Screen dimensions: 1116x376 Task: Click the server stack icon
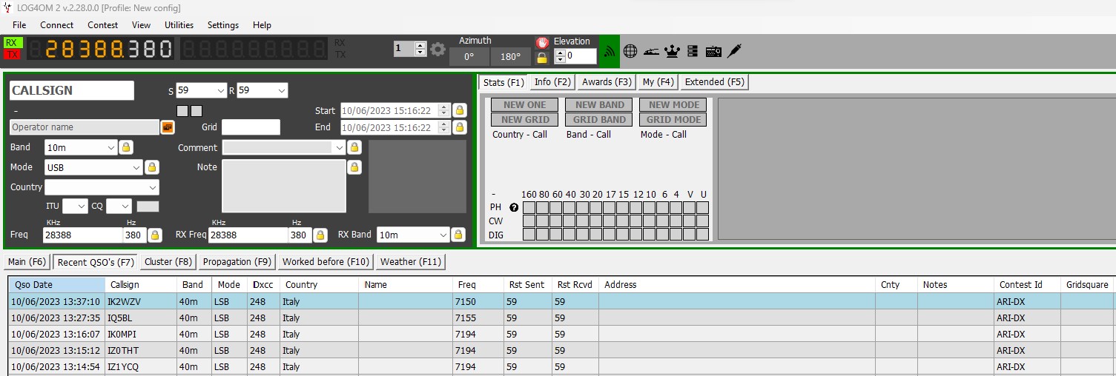click(x=693, y=51)
